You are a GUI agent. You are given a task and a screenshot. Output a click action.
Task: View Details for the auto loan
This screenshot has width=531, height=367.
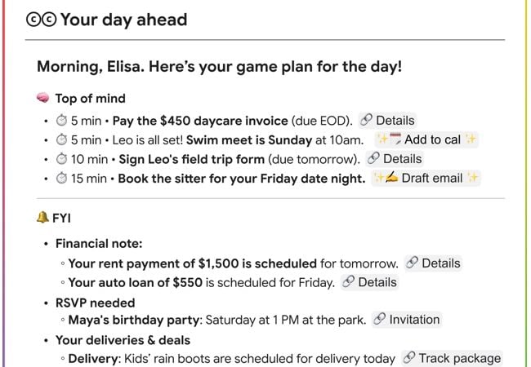click(x=369, y=283)
